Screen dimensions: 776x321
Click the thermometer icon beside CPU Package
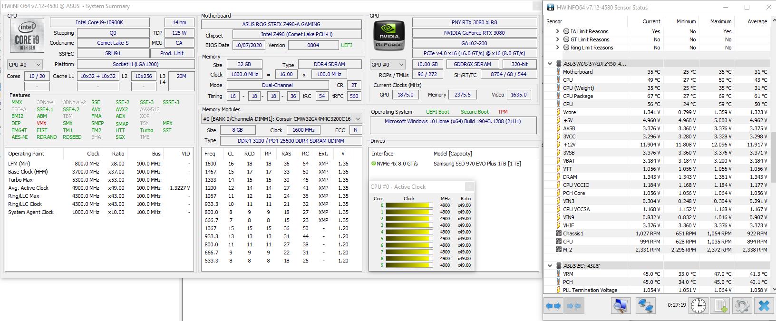[559, 96]
